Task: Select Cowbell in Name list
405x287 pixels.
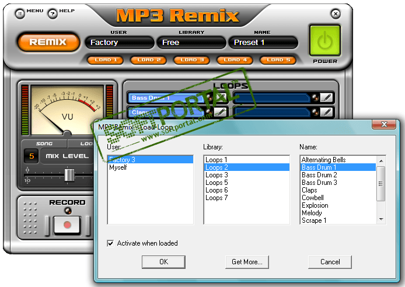Action: pos(338,198)
